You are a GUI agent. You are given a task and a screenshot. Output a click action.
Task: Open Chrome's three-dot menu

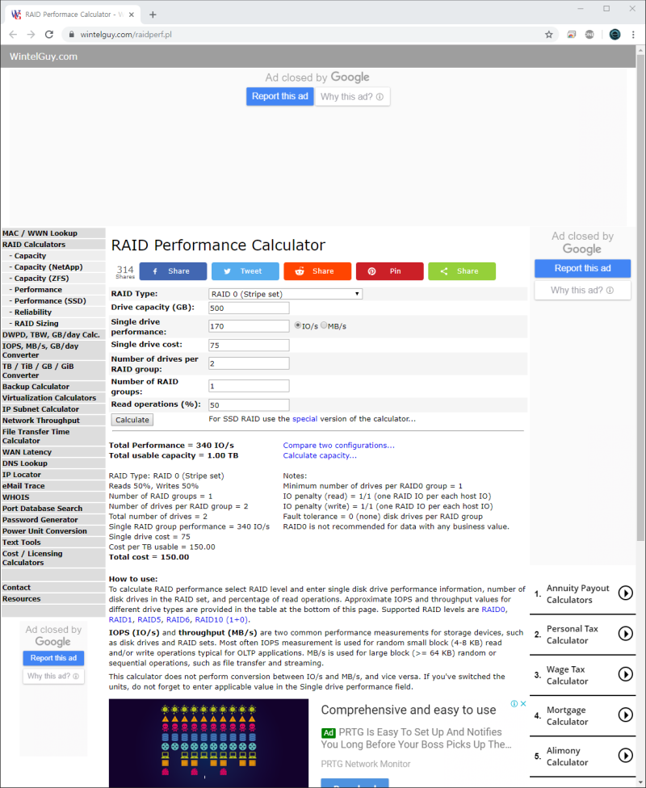[x=632, y=35]
